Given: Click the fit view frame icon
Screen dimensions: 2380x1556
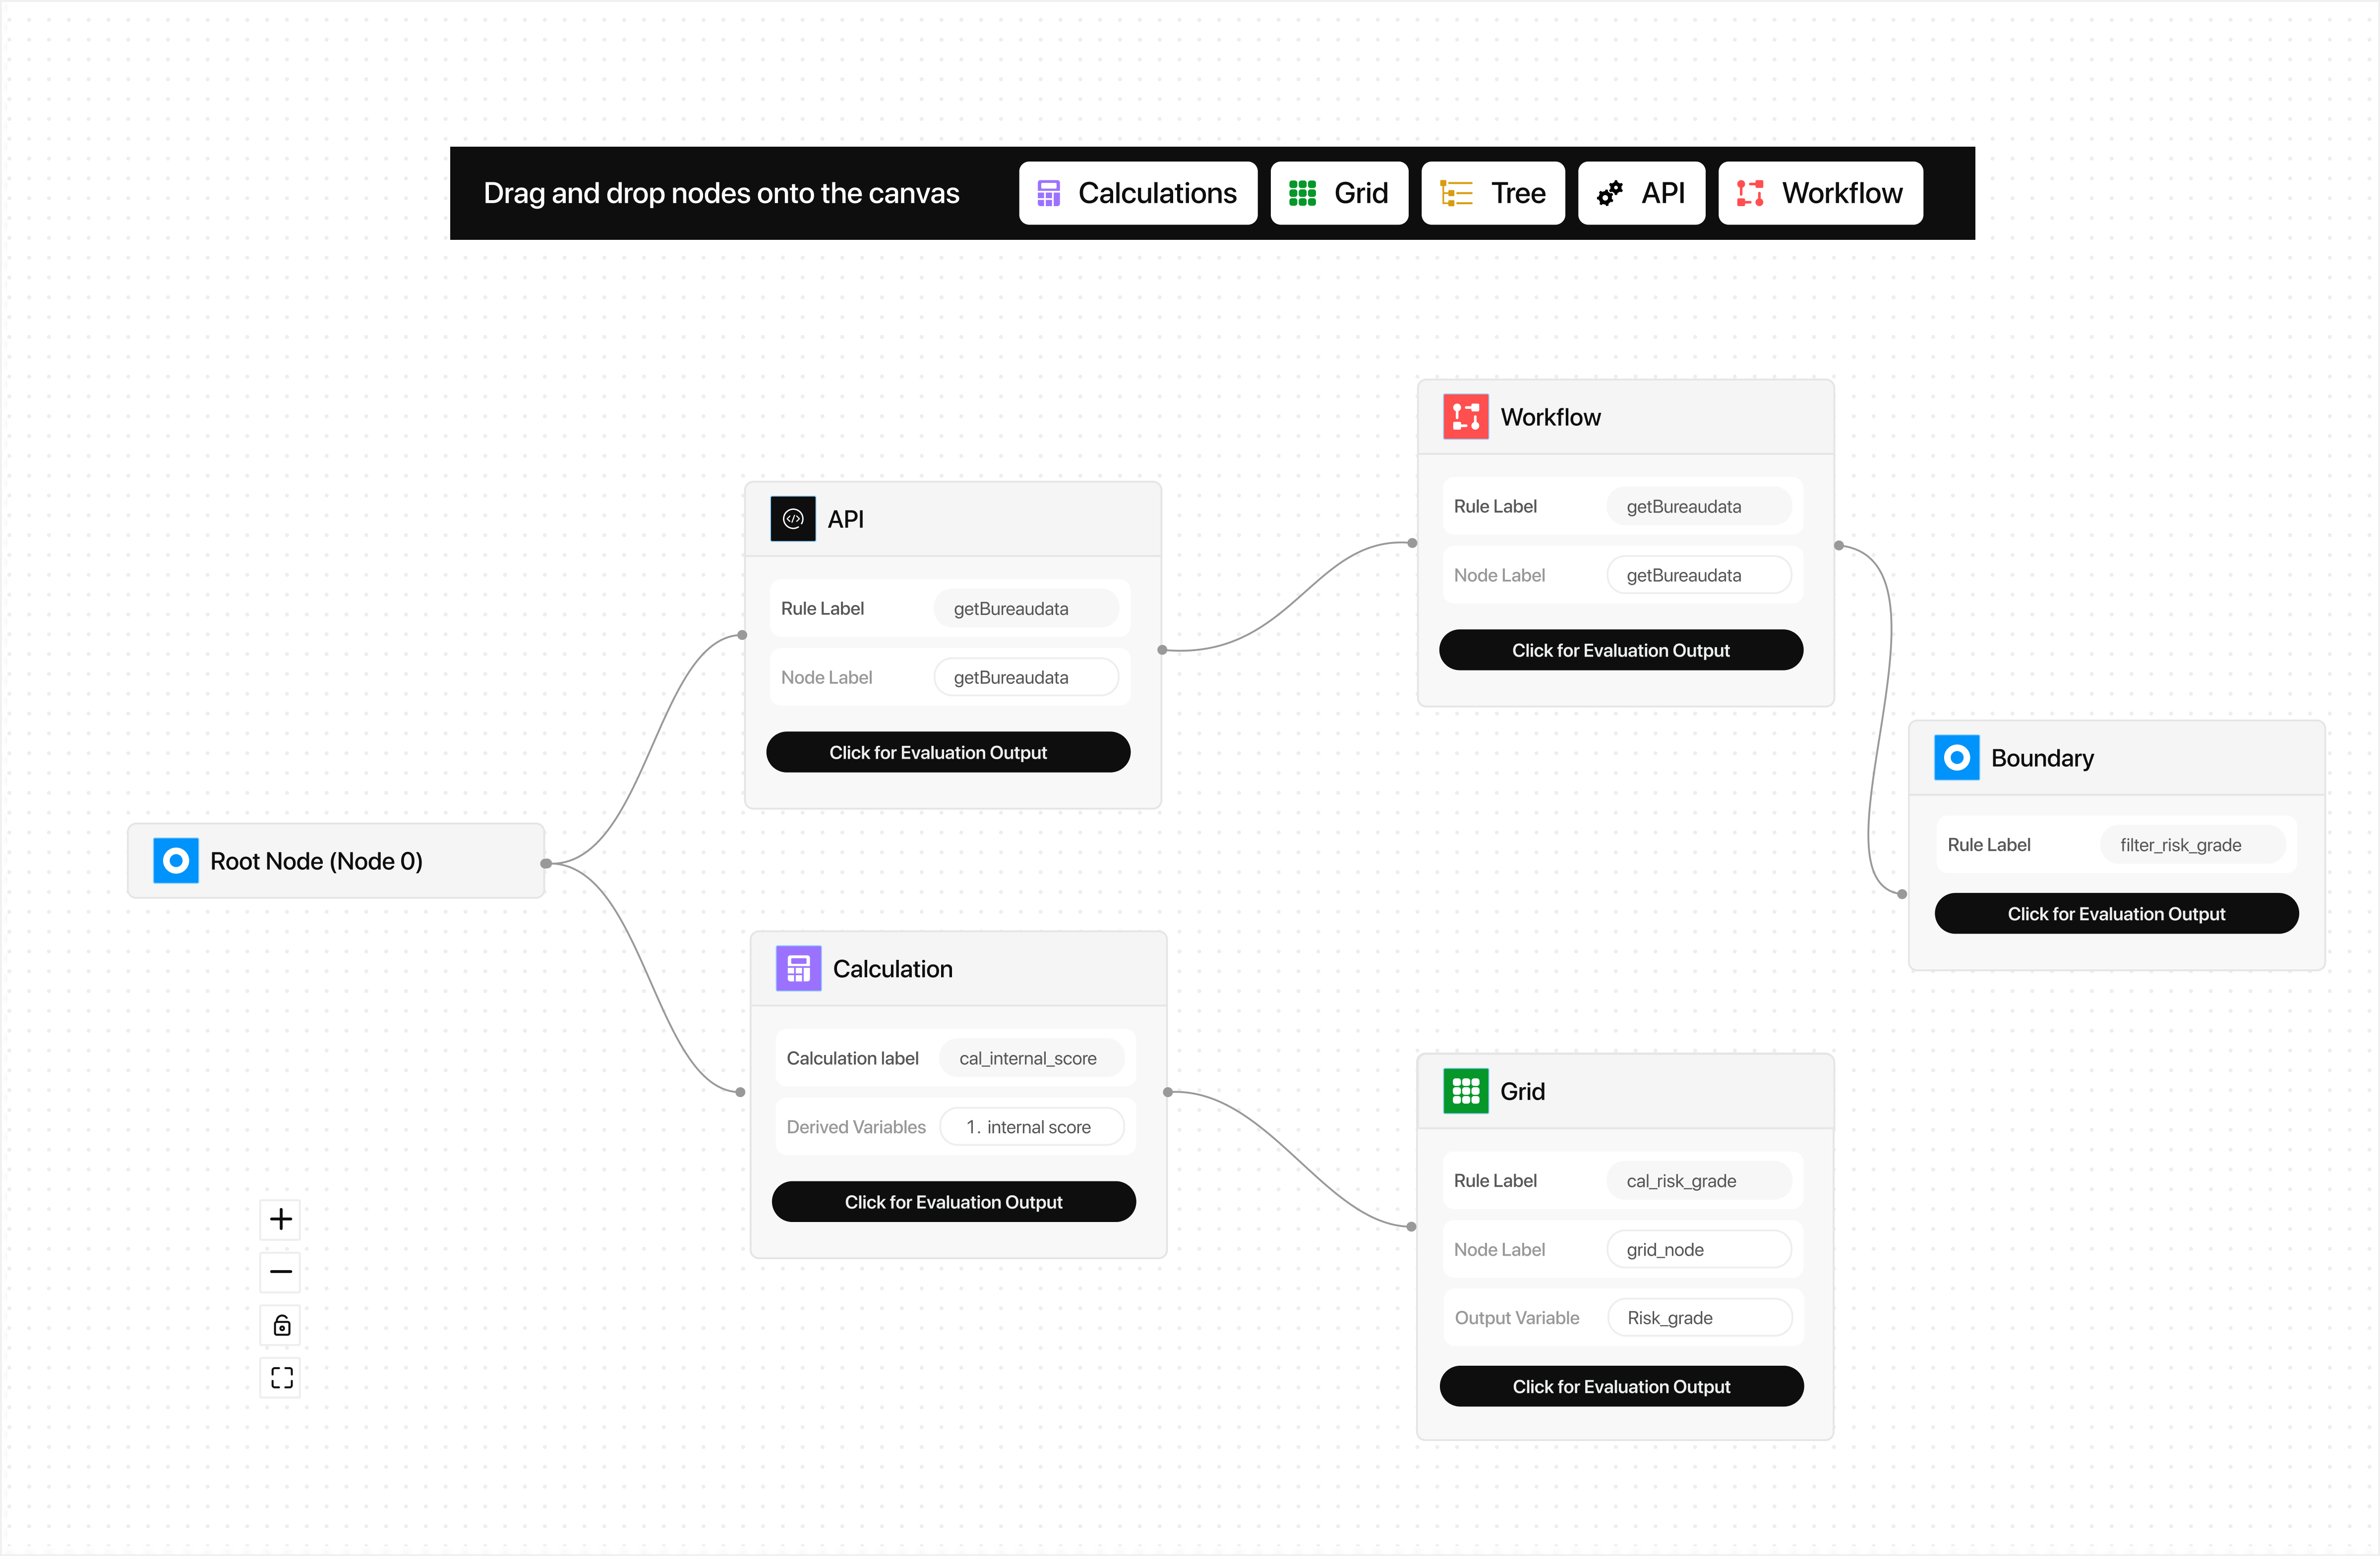Looking at the screenshot, I should pyautogui.click(x=281, y=1378).
